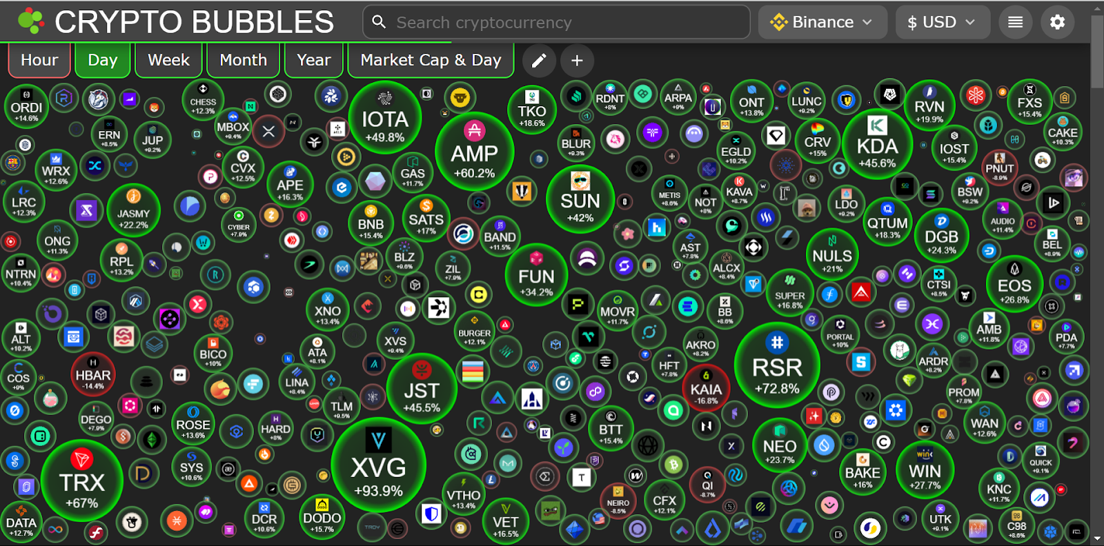Switch to the Day tab

[103, 61]
